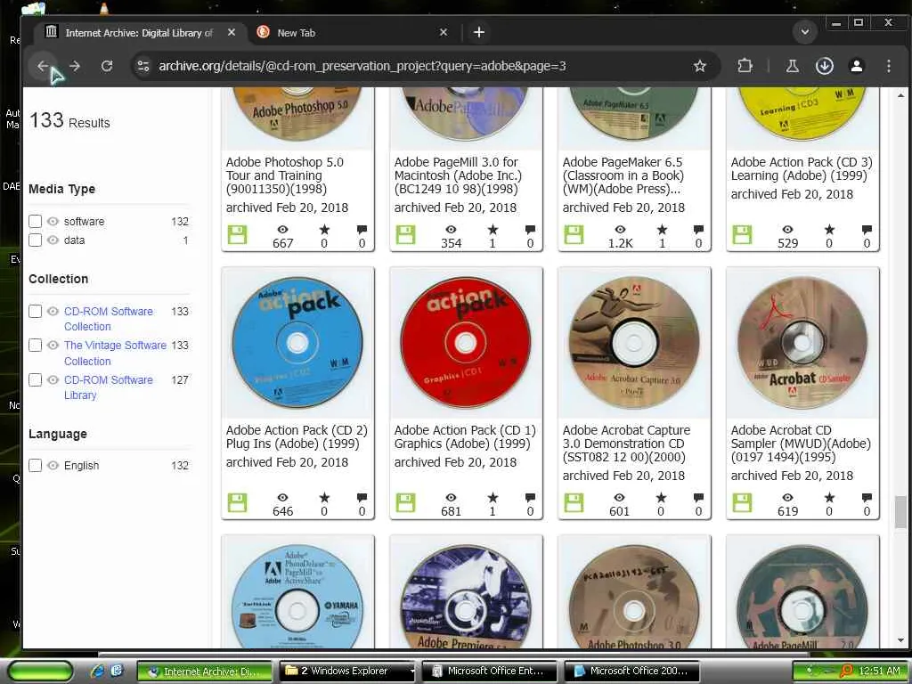Image resolution: width=912 pixels, height=684 pixels.
Task: Open Adobe PageMill 3.0 for Macintosh title
Action: (458, 175)
